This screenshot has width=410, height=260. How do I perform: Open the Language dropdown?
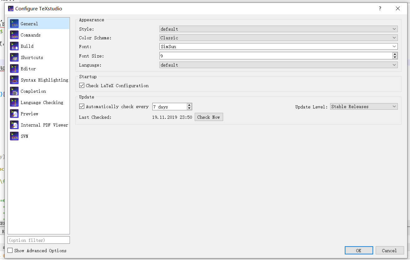click(x=278, y=65)
